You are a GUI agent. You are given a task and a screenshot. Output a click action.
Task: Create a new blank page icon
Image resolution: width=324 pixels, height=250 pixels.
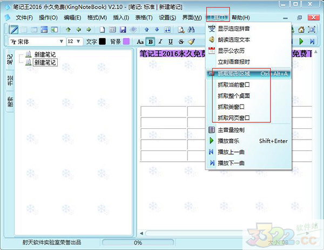[102, 30]
